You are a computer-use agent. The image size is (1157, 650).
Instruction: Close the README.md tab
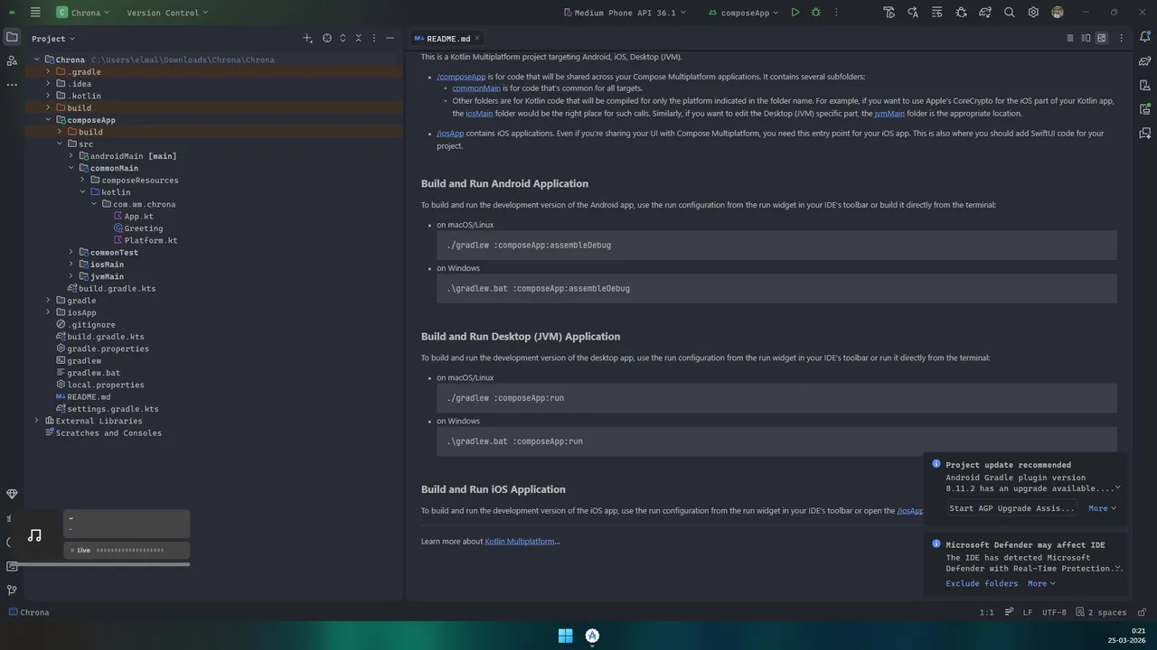click(477, 38)
